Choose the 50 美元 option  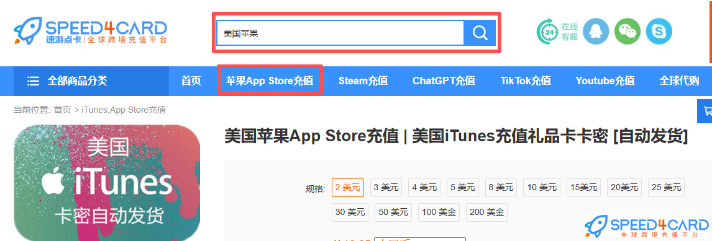[x=393, y=212]
